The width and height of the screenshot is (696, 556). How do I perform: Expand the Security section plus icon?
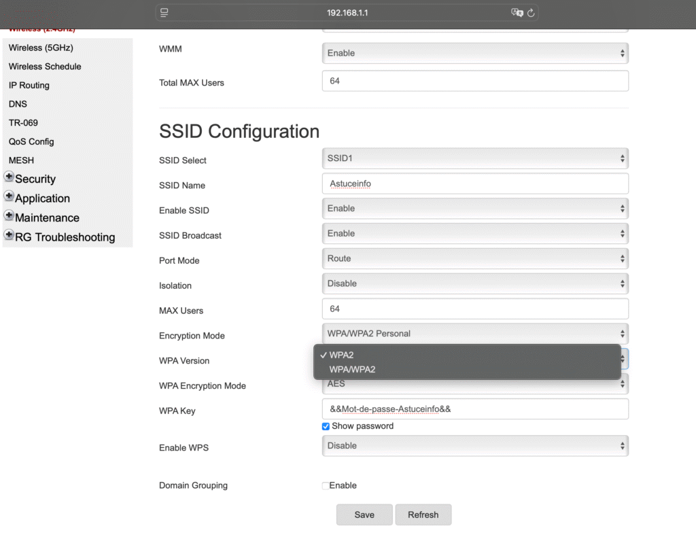tap(9, 177)
